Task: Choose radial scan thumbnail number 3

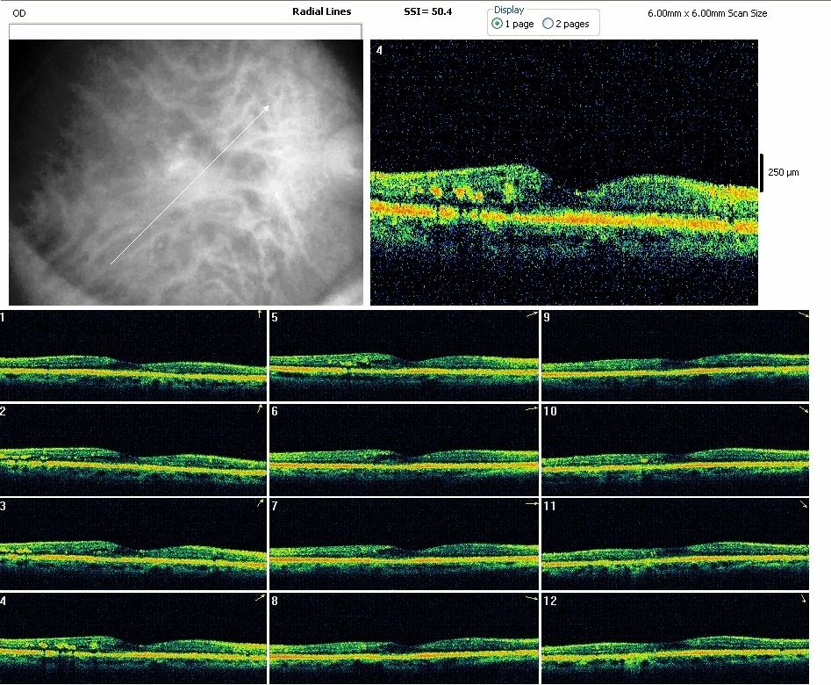Action: pos(133,544)
